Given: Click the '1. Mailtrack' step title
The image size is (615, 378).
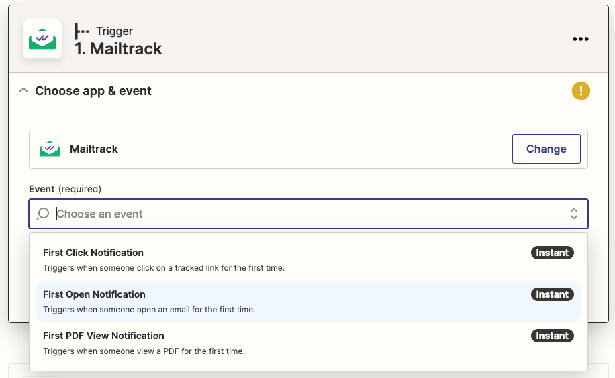Looking at the screenshot, I should 118,49.
